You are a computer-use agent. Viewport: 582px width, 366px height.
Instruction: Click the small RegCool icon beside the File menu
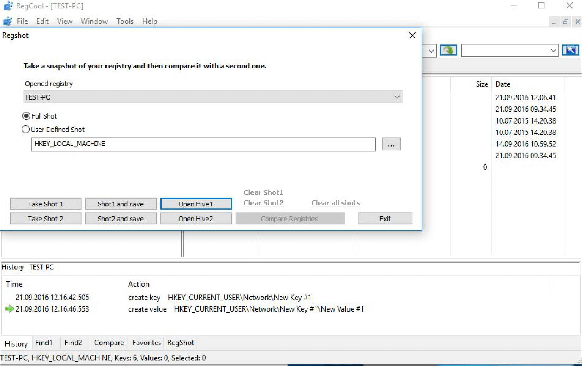7,21
